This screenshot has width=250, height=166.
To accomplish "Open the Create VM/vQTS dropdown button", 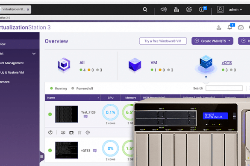I will pos(212,41).
